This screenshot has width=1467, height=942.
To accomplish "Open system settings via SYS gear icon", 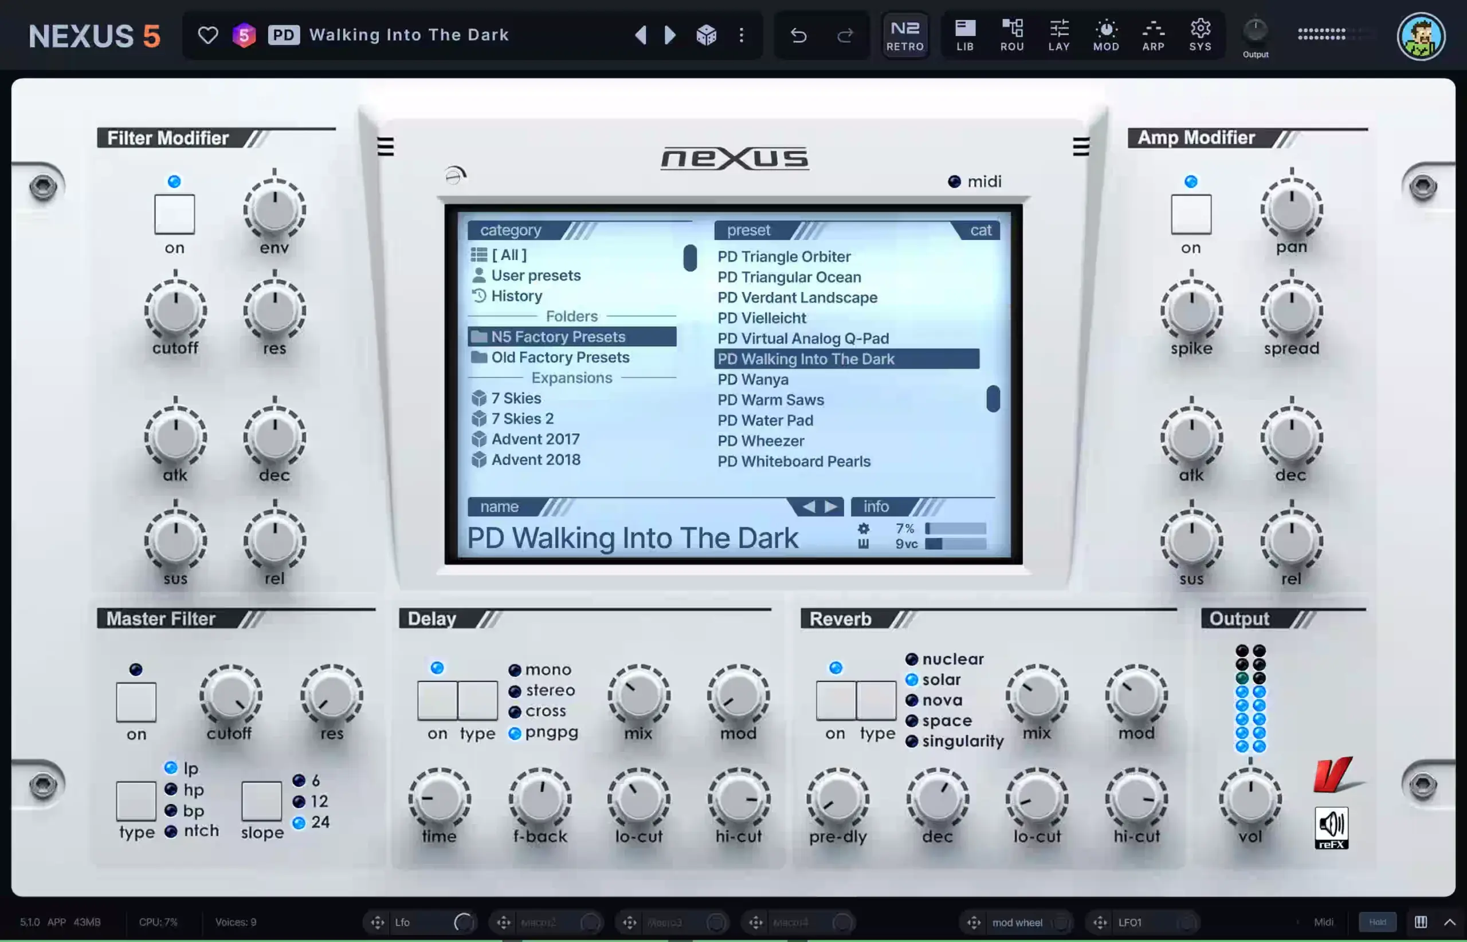I will point(1200,35).
